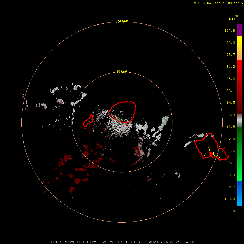Screen dimensions: 244x244
Task: Select the 50 NMI range ring label
Action: 122,72
